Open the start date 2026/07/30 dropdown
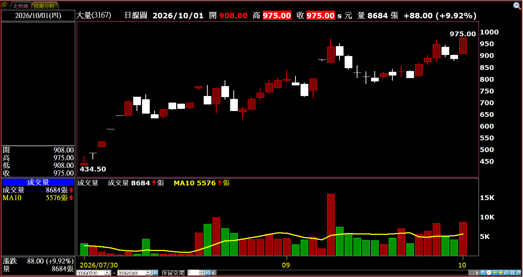This screenshot has width=523, height=277. point(107,273)
